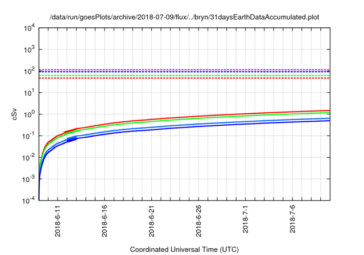Click the 10^-1 y-axis tick label

click(28, 136)
